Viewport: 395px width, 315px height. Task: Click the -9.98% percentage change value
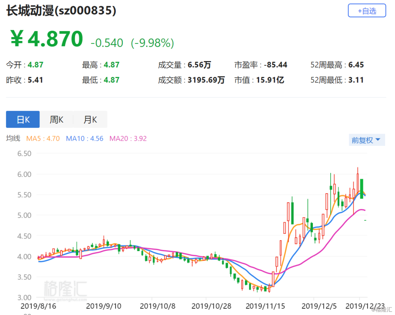pos(152,43)
